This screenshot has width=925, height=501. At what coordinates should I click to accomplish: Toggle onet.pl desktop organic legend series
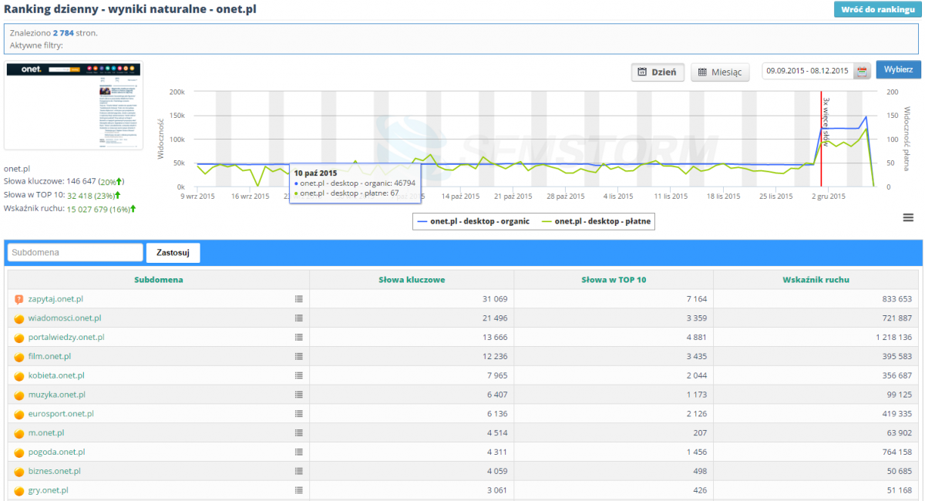click(473, 221)
